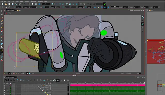Click the Cut scissors icon

(x=29, y=4)
